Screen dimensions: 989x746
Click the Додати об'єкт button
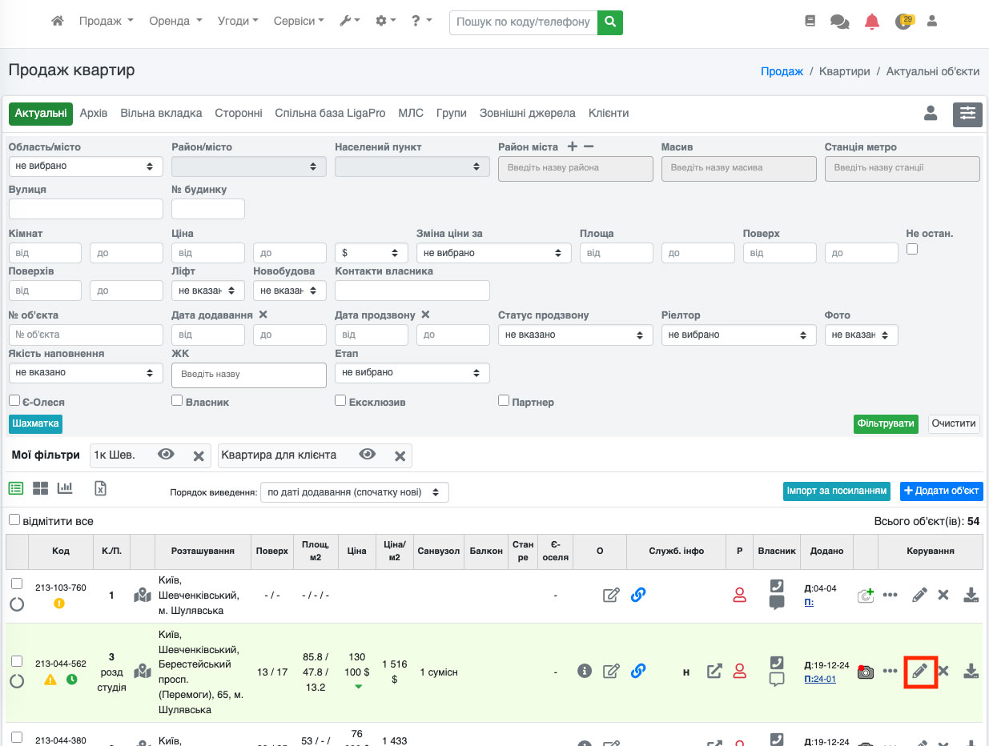click(x=944, y=491)
